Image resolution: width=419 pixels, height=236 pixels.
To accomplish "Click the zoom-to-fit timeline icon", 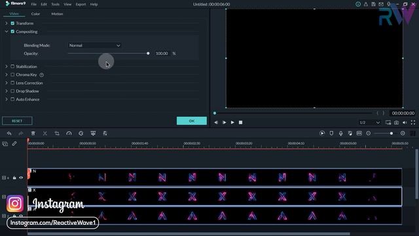I will coord(359,133).
